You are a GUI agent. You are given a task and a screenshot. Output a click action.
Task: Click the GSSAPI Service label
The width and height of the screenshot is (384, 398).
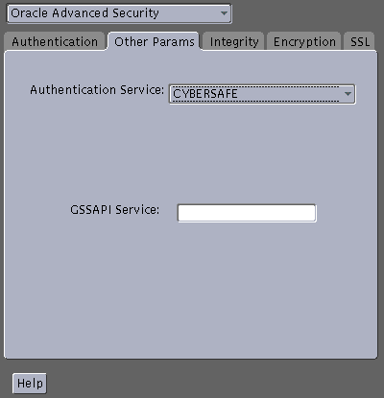coord(114,210)
